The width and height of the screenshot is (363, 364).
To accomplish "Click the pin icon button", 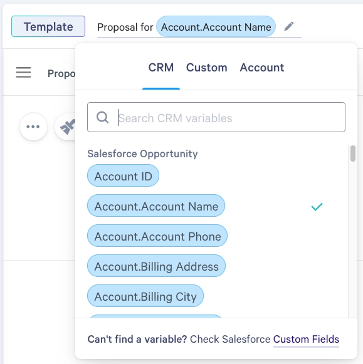I will tap(68, 127).
